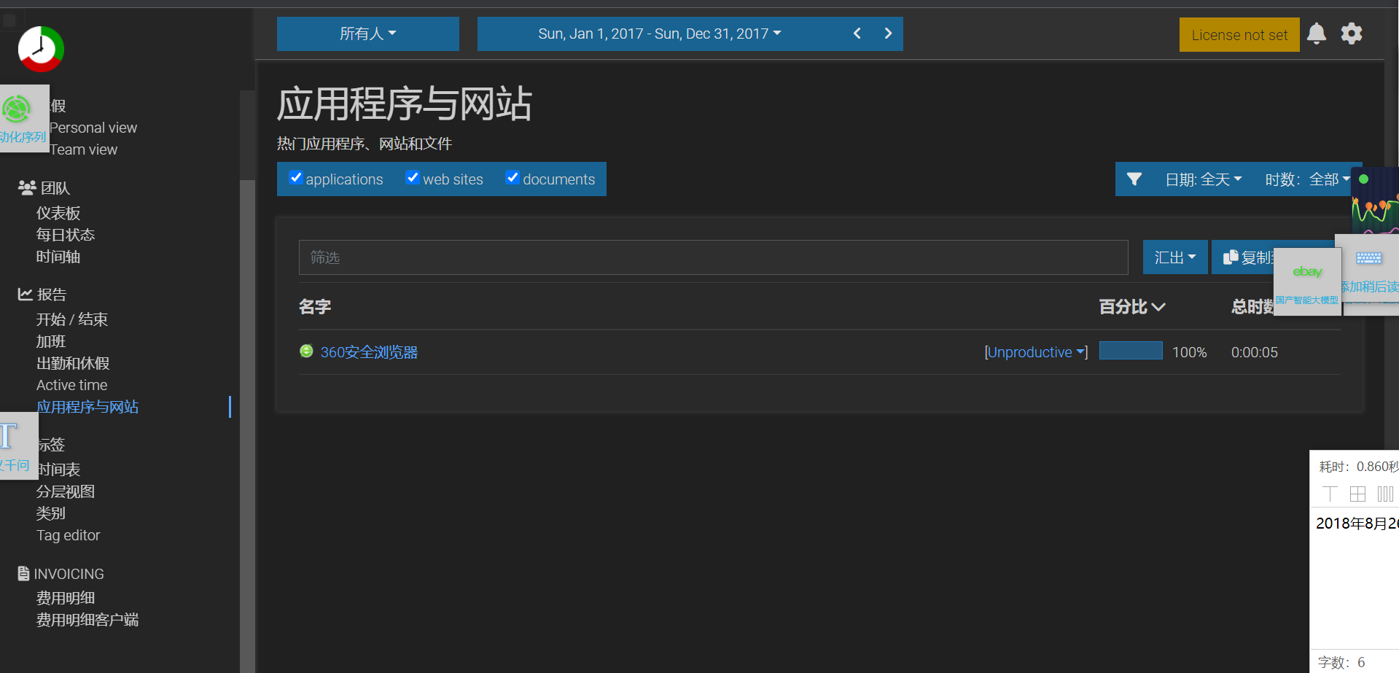This screenshot has width=1399, height=673.
Task: Click the blue 100% progress bar
Action: 1130,351
